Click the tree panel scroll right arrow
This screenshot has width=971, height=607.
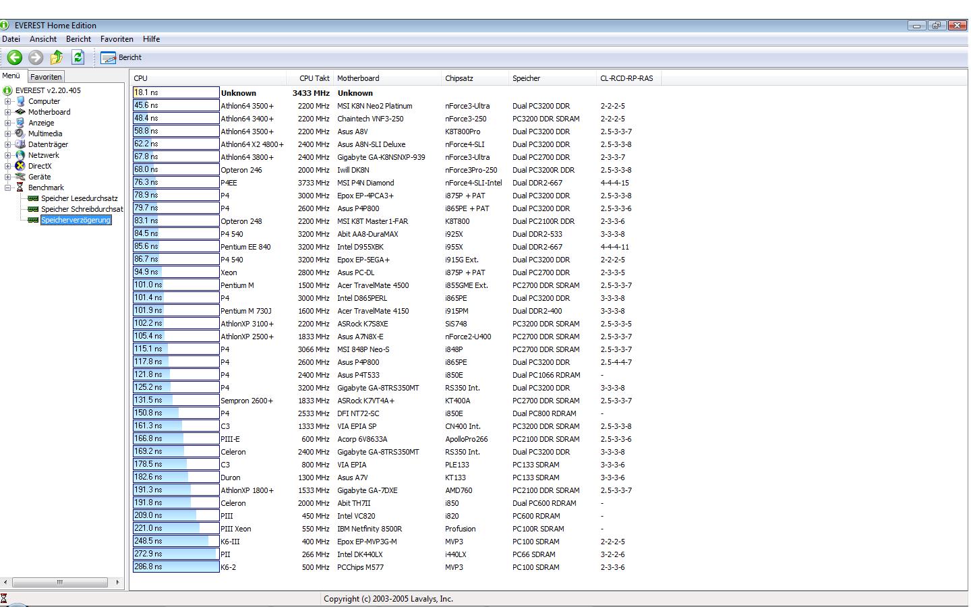(x=117, y=582)
